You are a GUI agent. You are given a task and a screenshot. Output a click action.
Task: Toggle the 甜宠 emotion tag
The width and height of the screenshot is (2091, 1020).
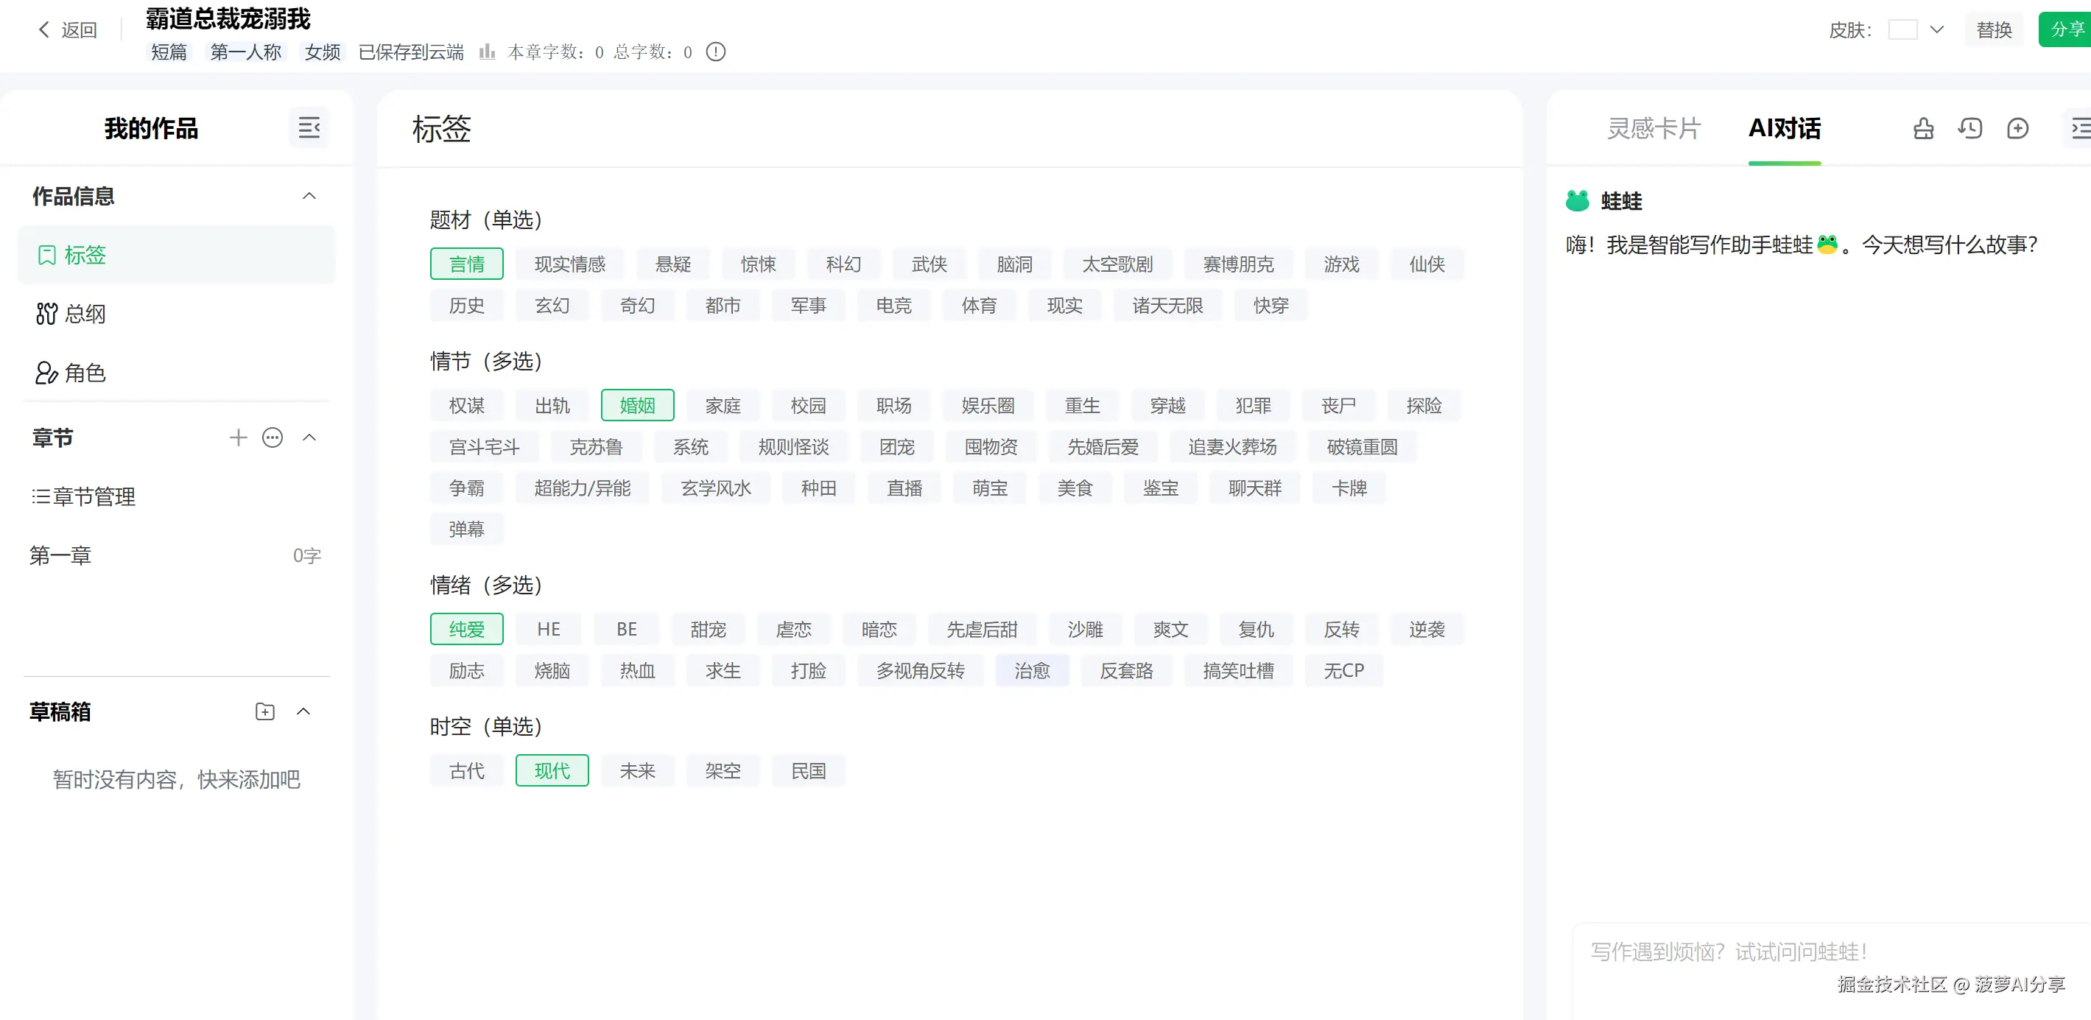[x=708, y=630]
